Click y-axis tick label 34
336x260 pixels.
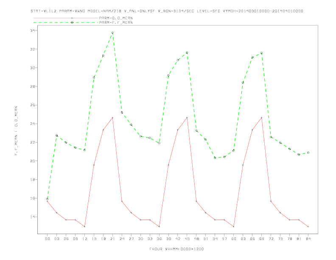(x=33, y=31)
